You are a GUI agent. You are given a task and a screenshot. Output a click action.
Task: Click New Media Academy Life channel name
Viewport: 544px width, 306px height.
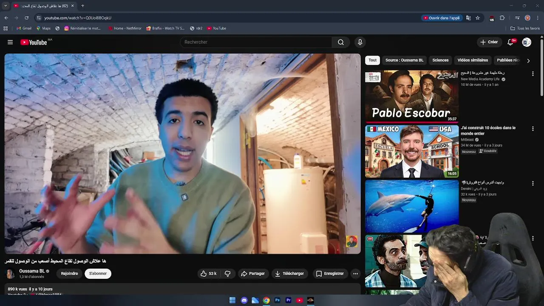point(480,79)
